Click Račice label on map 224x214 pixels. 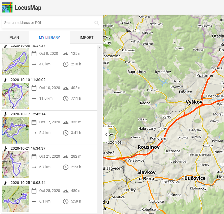[x=145, y=103]
